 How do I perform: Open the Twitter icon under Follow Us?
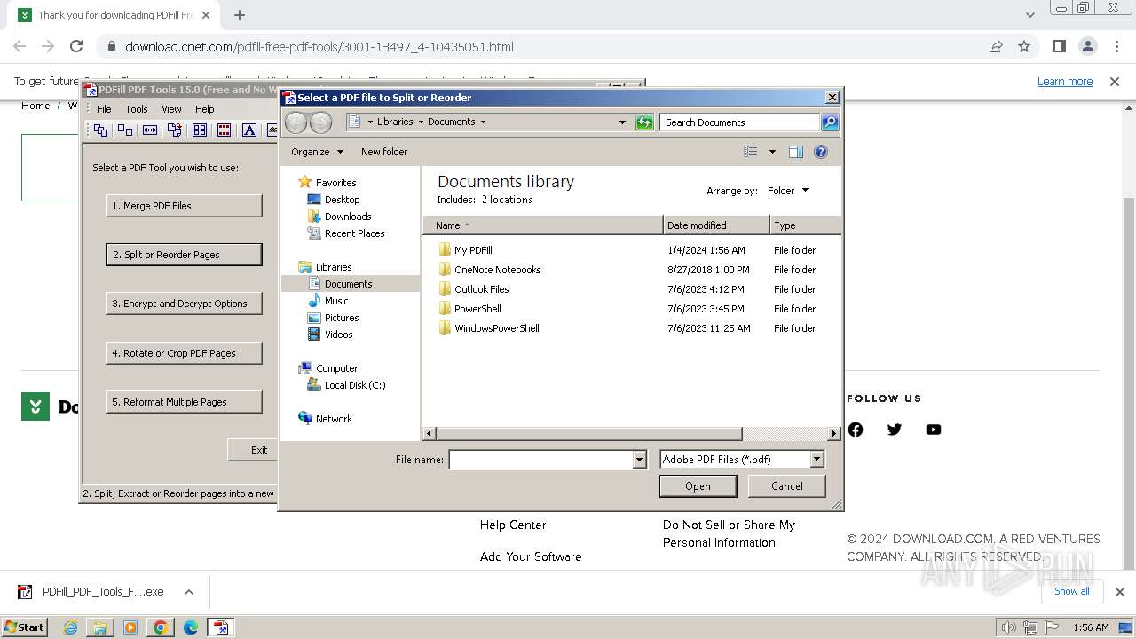[895, 430]
